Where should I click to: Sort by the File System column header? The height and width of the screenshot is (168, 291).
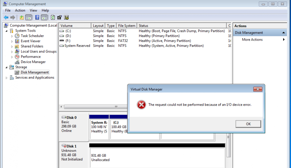(x=127, y=26)
